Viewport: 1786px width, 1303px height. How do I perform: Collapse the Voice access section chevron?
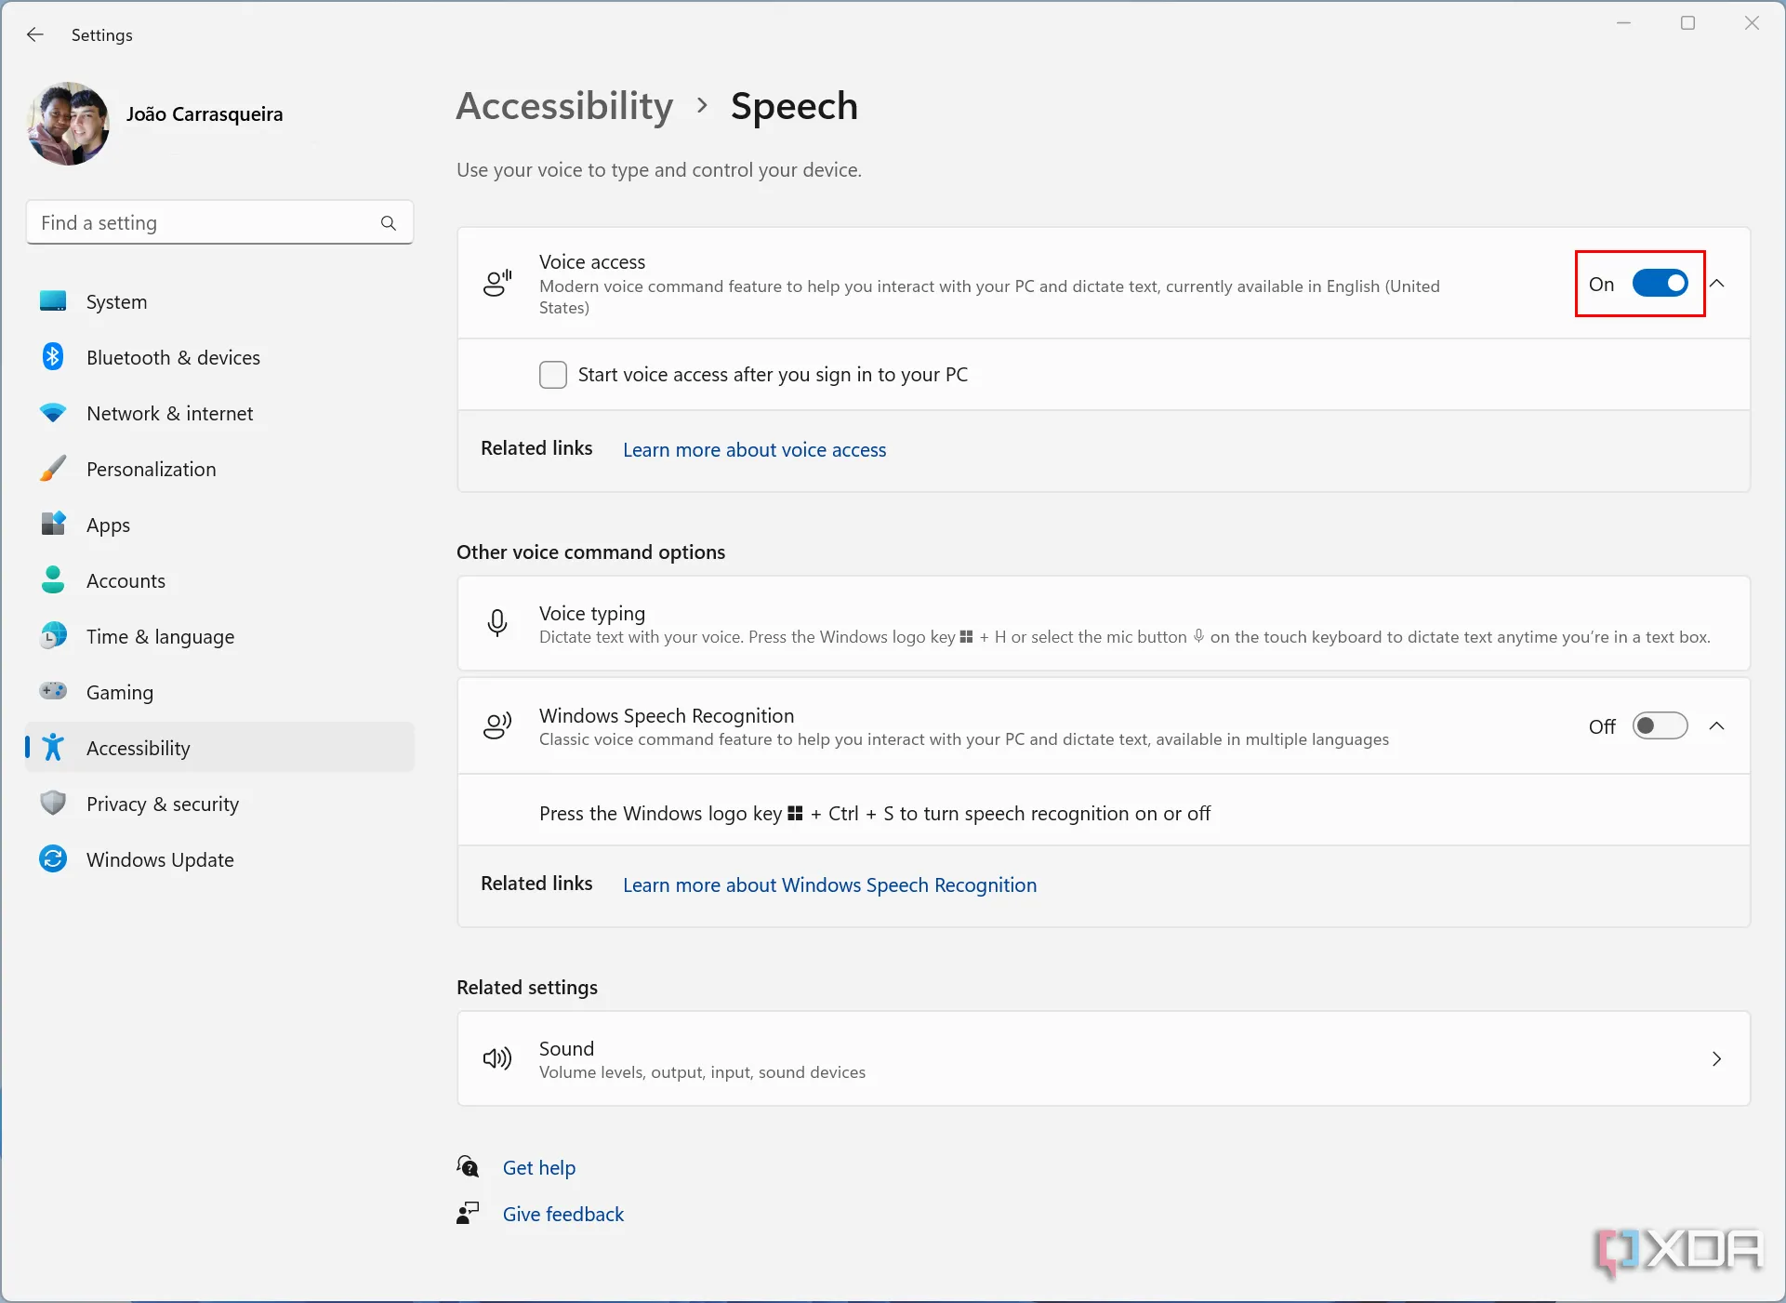(1718, 284)
